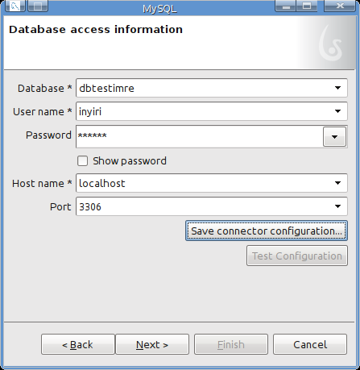Enable the Show password checkbox
The width and height of the screenshot is (360, 370).
82,161
